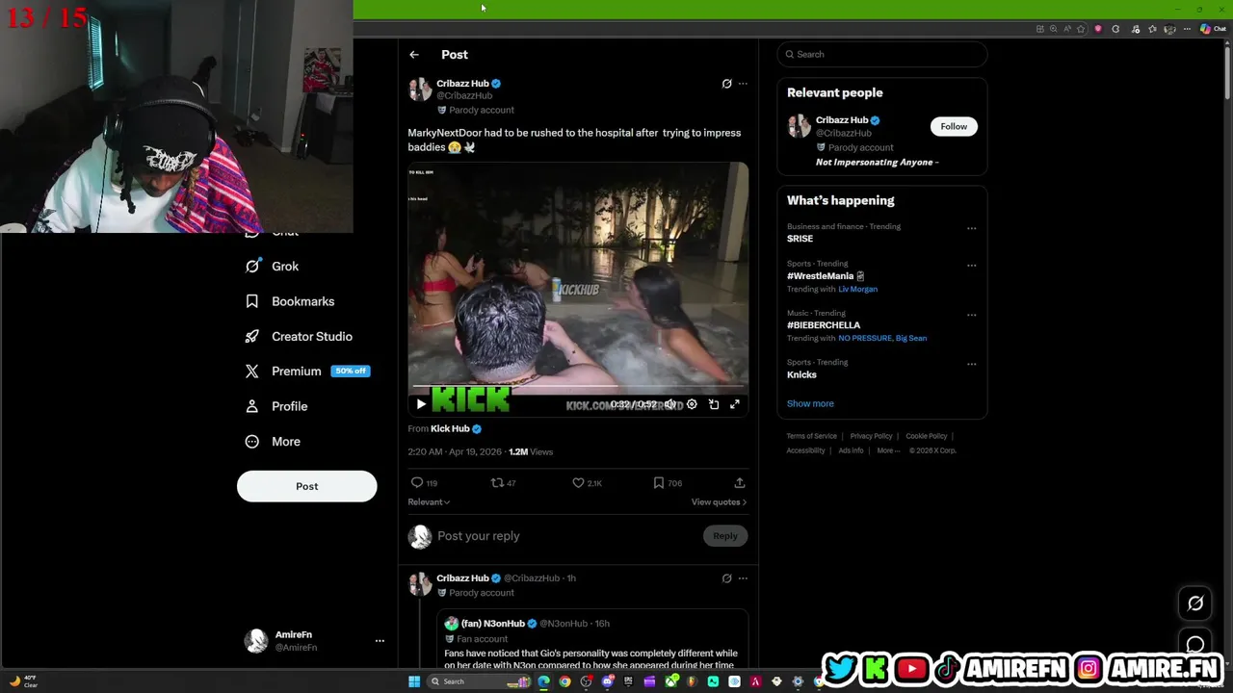
Task: Click the (fan) N3onHub quoted post name
Action: coord(493,624)
